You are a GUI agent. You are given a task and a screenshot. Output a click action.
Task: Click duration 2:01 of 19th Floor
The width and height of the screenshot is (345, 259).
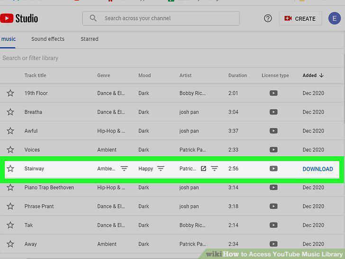pyautogui.click(x=233, y=93)
